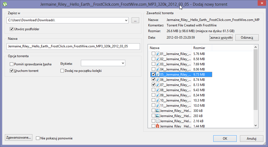
Task: Tick Nie pokazuj ponownie checkbox
Action: tap(38, 138)
